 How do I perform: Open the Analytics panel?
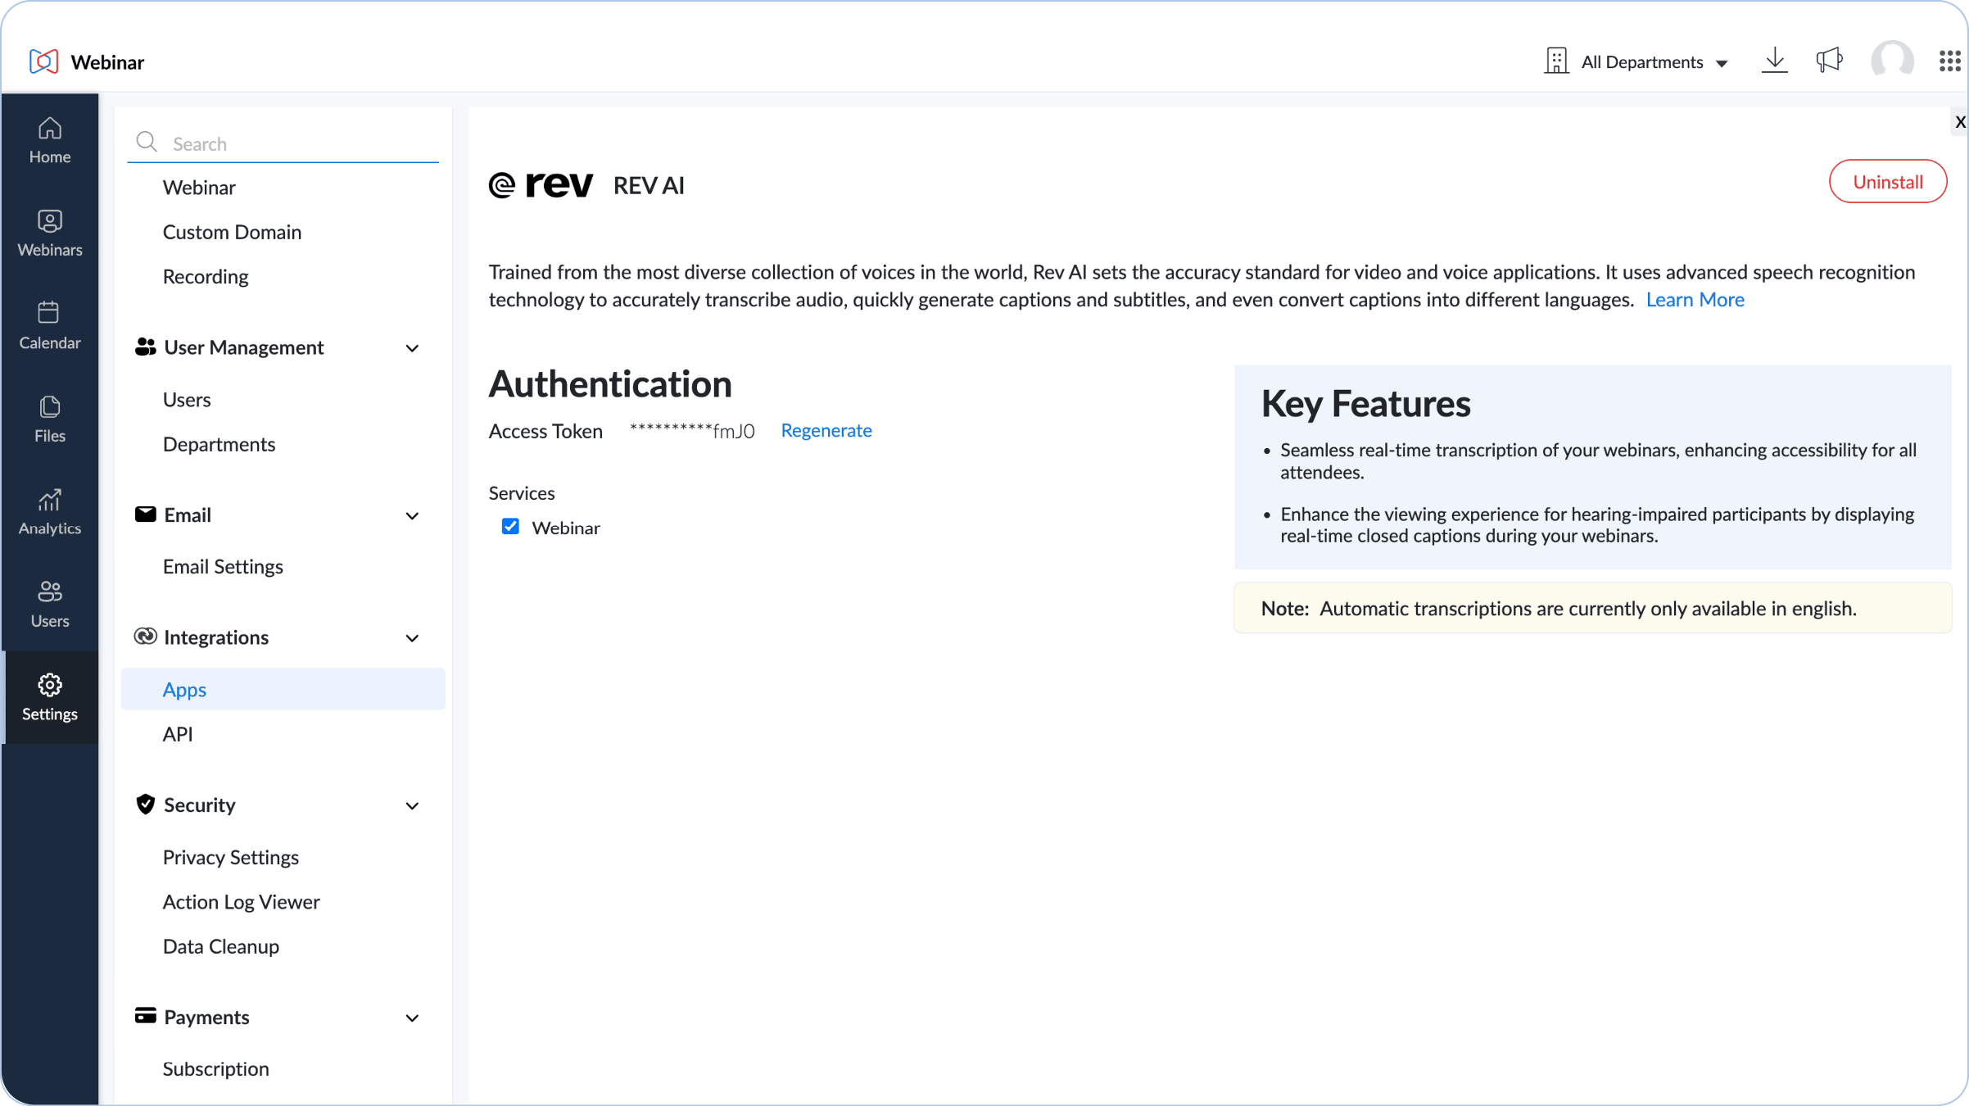coord(49,511)
